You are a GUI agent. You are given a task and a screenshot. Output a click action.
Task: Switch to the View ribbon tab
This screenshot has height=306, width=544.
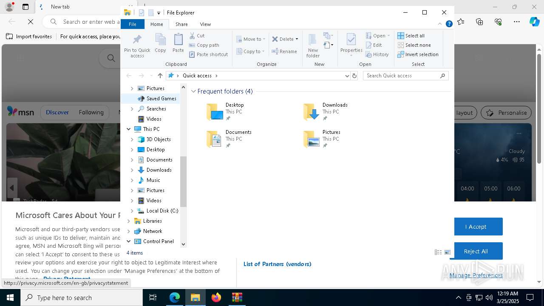coord(205,24)
